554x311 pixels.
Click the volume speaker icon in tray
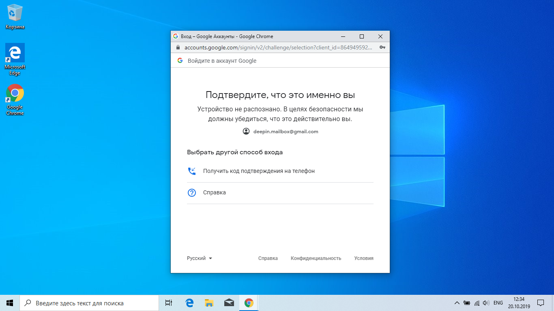pos(486,303)
